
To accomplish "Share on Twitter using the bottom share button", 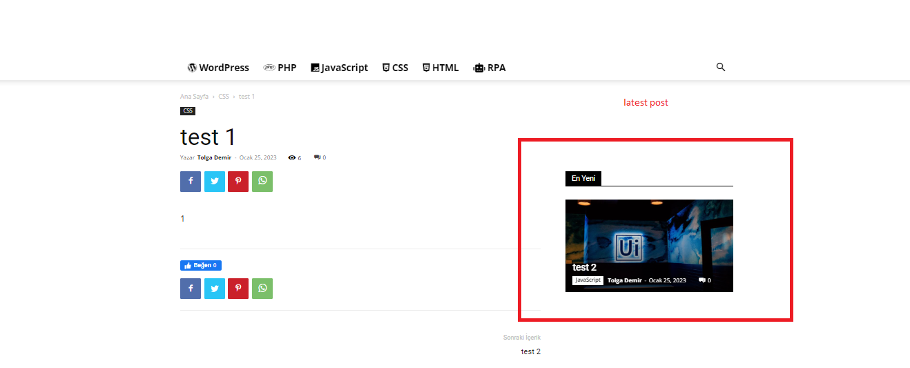I will [215, 289].
